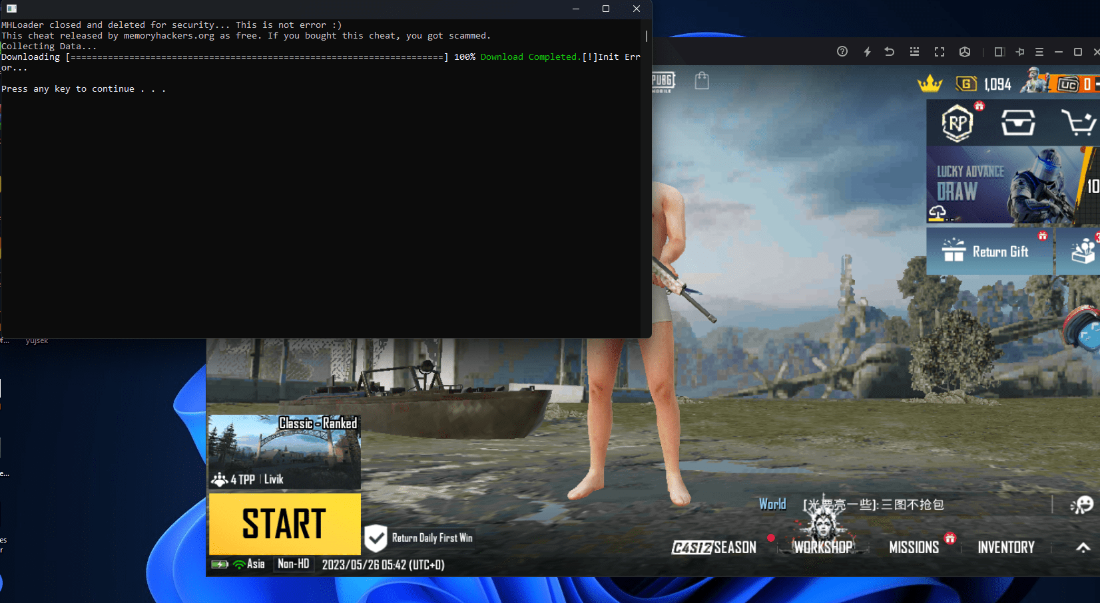Toggle the emulator side panel icon

tap(999, 52)
